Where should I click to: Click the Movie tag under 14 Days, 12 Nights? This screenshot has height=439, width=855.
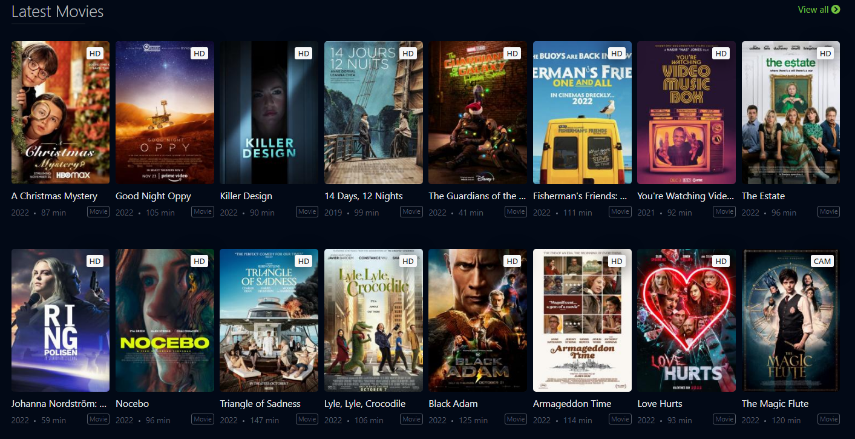(411, 211)
